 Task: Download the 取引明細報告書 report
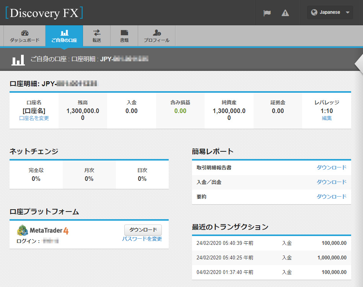pyautogui.click(x=332, y=167)
